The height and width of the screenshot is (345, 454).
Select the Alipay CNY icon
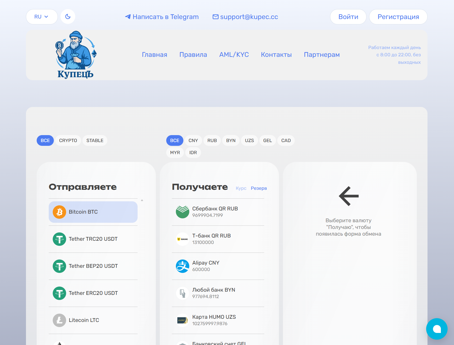point(182,266)
